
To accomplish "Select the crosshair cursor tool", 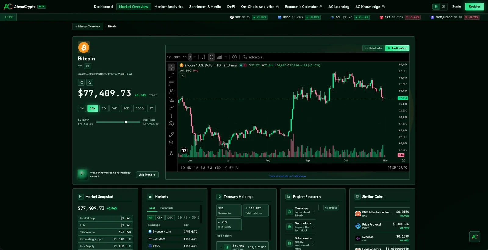I will 171,67.
